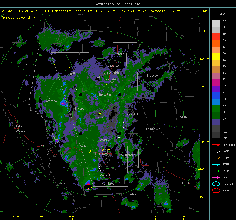Image resolution: width=236 pixels, height=220 pixels.
Task: Click the red forecast ellipse legend icon
Action: (x=216, y=190)
